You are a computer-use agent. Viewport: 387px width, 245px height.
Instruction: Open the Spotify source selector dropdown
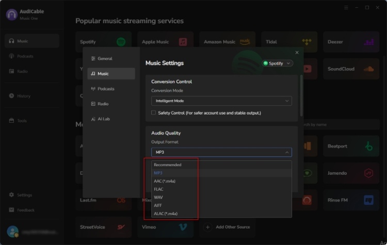[278, 63]
